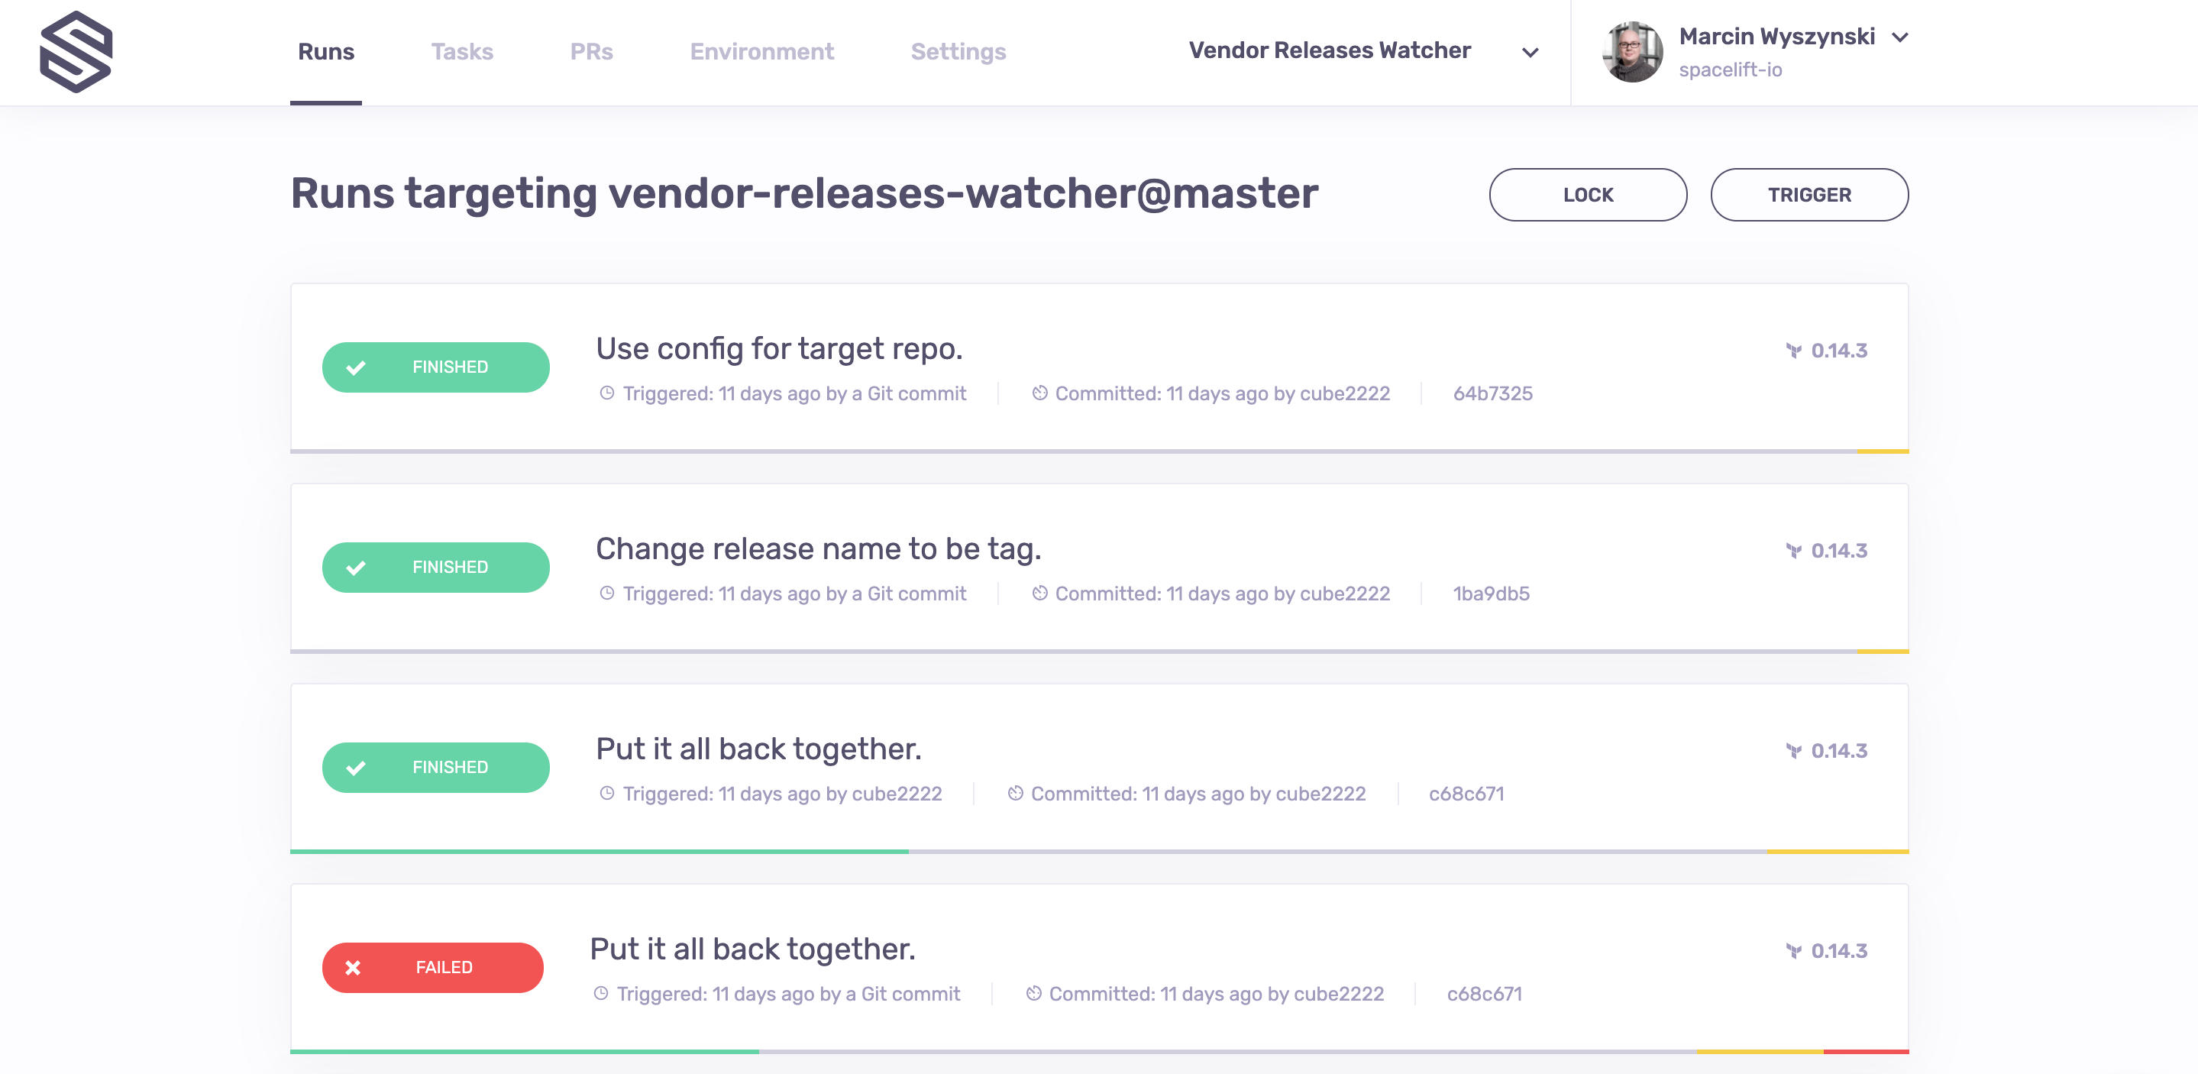
Task: Open the Marcin Wyszynski account menu chevron
Action: coord(1899,37)
